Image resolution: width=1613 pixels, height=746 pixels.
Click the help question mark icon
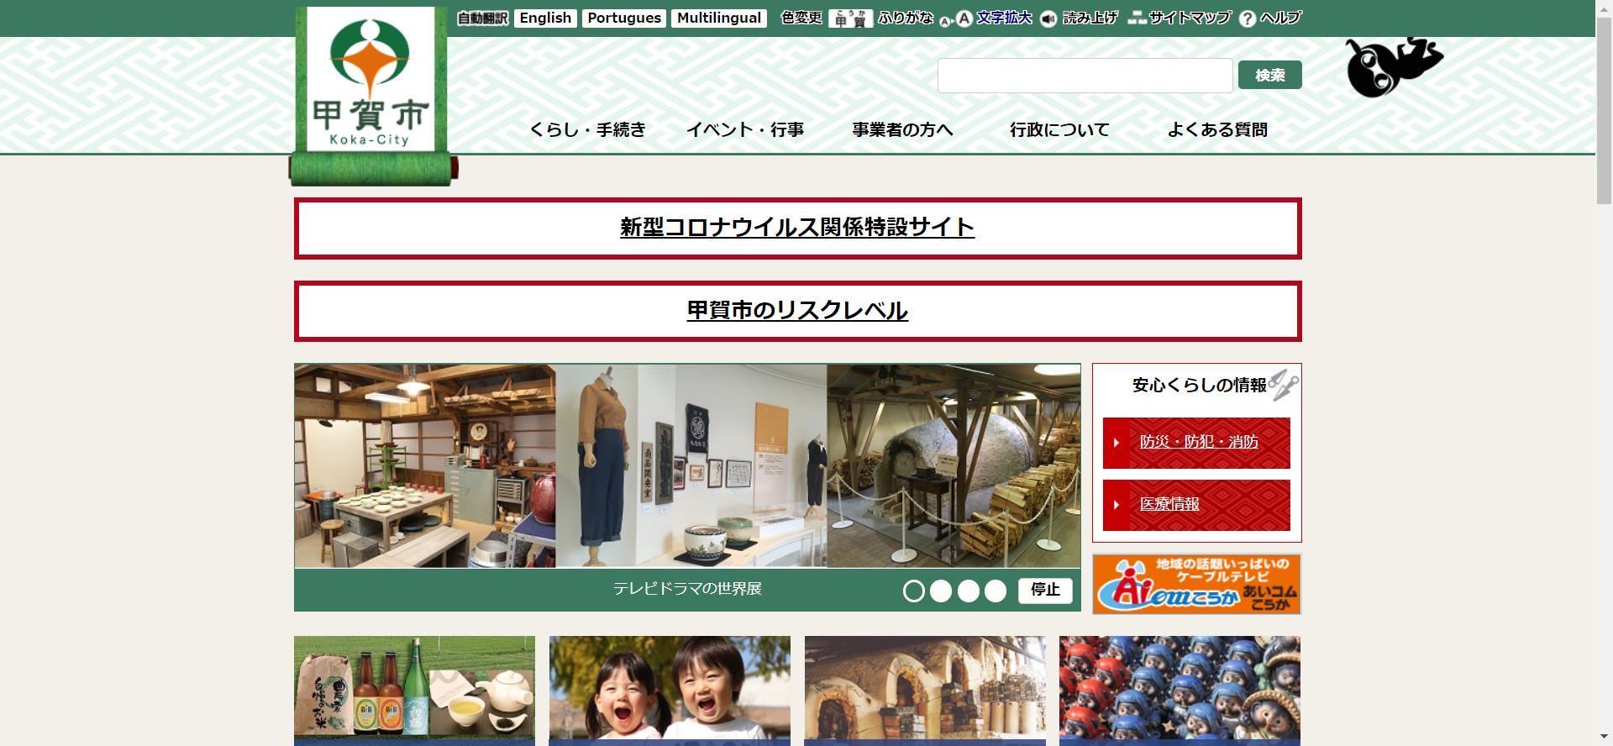(1248, 18)
